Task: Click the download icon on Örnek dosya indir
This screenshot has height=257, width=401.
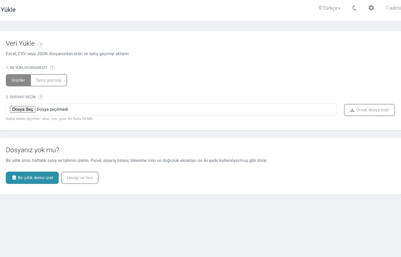Action: 352,110
